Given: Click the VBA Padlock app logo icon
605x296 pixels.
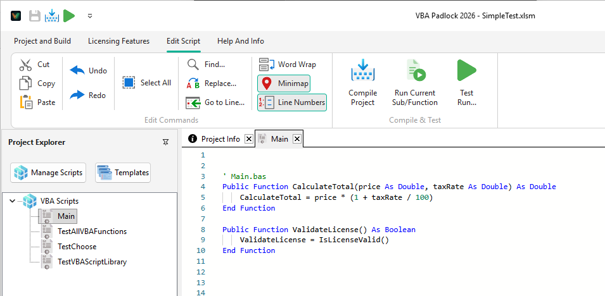Looking at the screenshot, I should (16, 16).
